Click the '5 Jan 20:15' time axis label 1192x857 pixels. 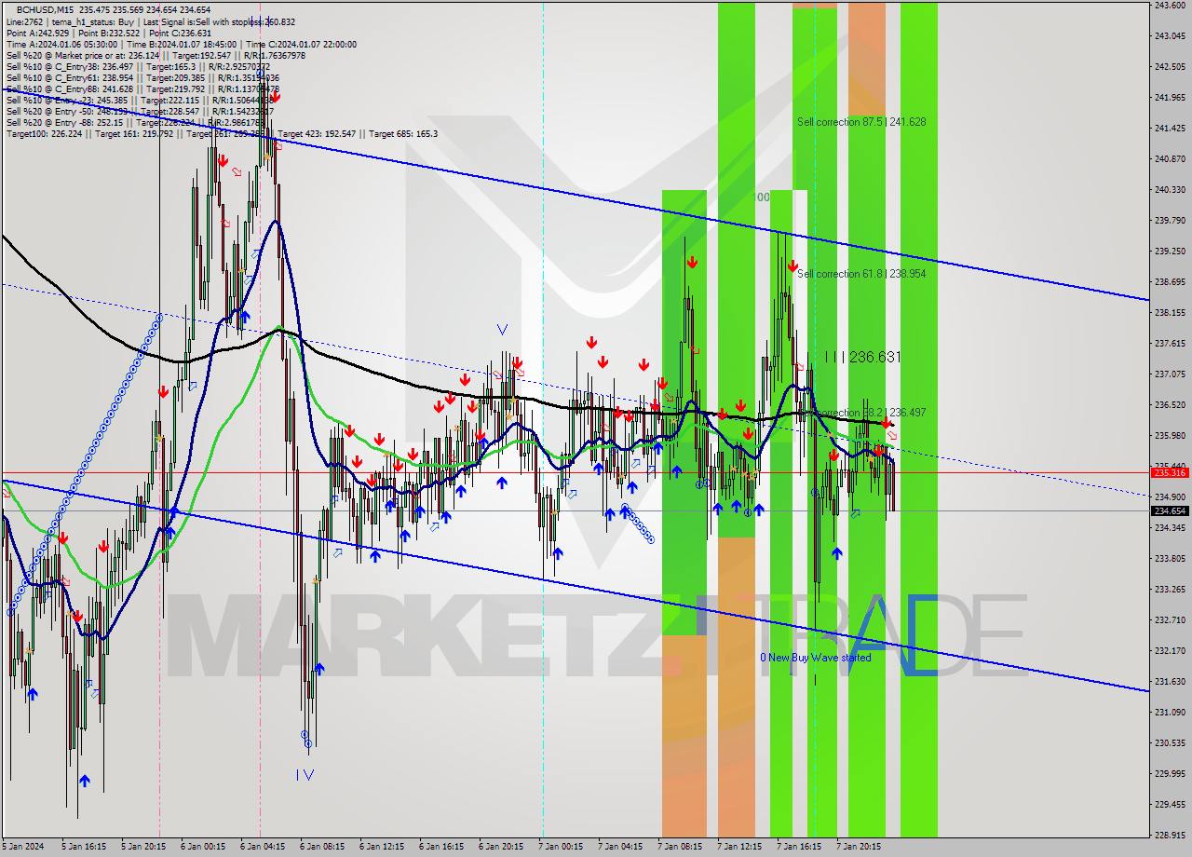[143, 848]
